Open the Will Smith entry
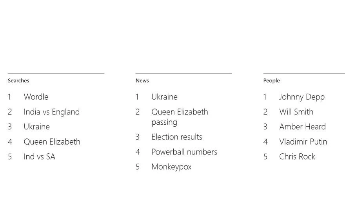This screenshot has width=345, height=216. pos(296,112)
